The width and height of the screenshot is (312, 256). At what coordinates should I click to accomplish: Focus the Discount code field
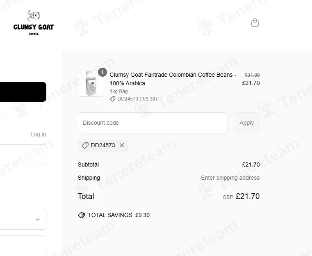point(153,123)
